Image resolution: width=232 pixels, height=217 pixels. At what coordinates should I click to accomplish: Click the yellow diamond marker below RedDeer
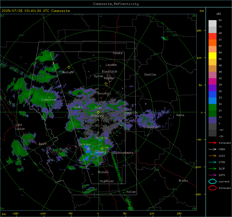(106, 84)
